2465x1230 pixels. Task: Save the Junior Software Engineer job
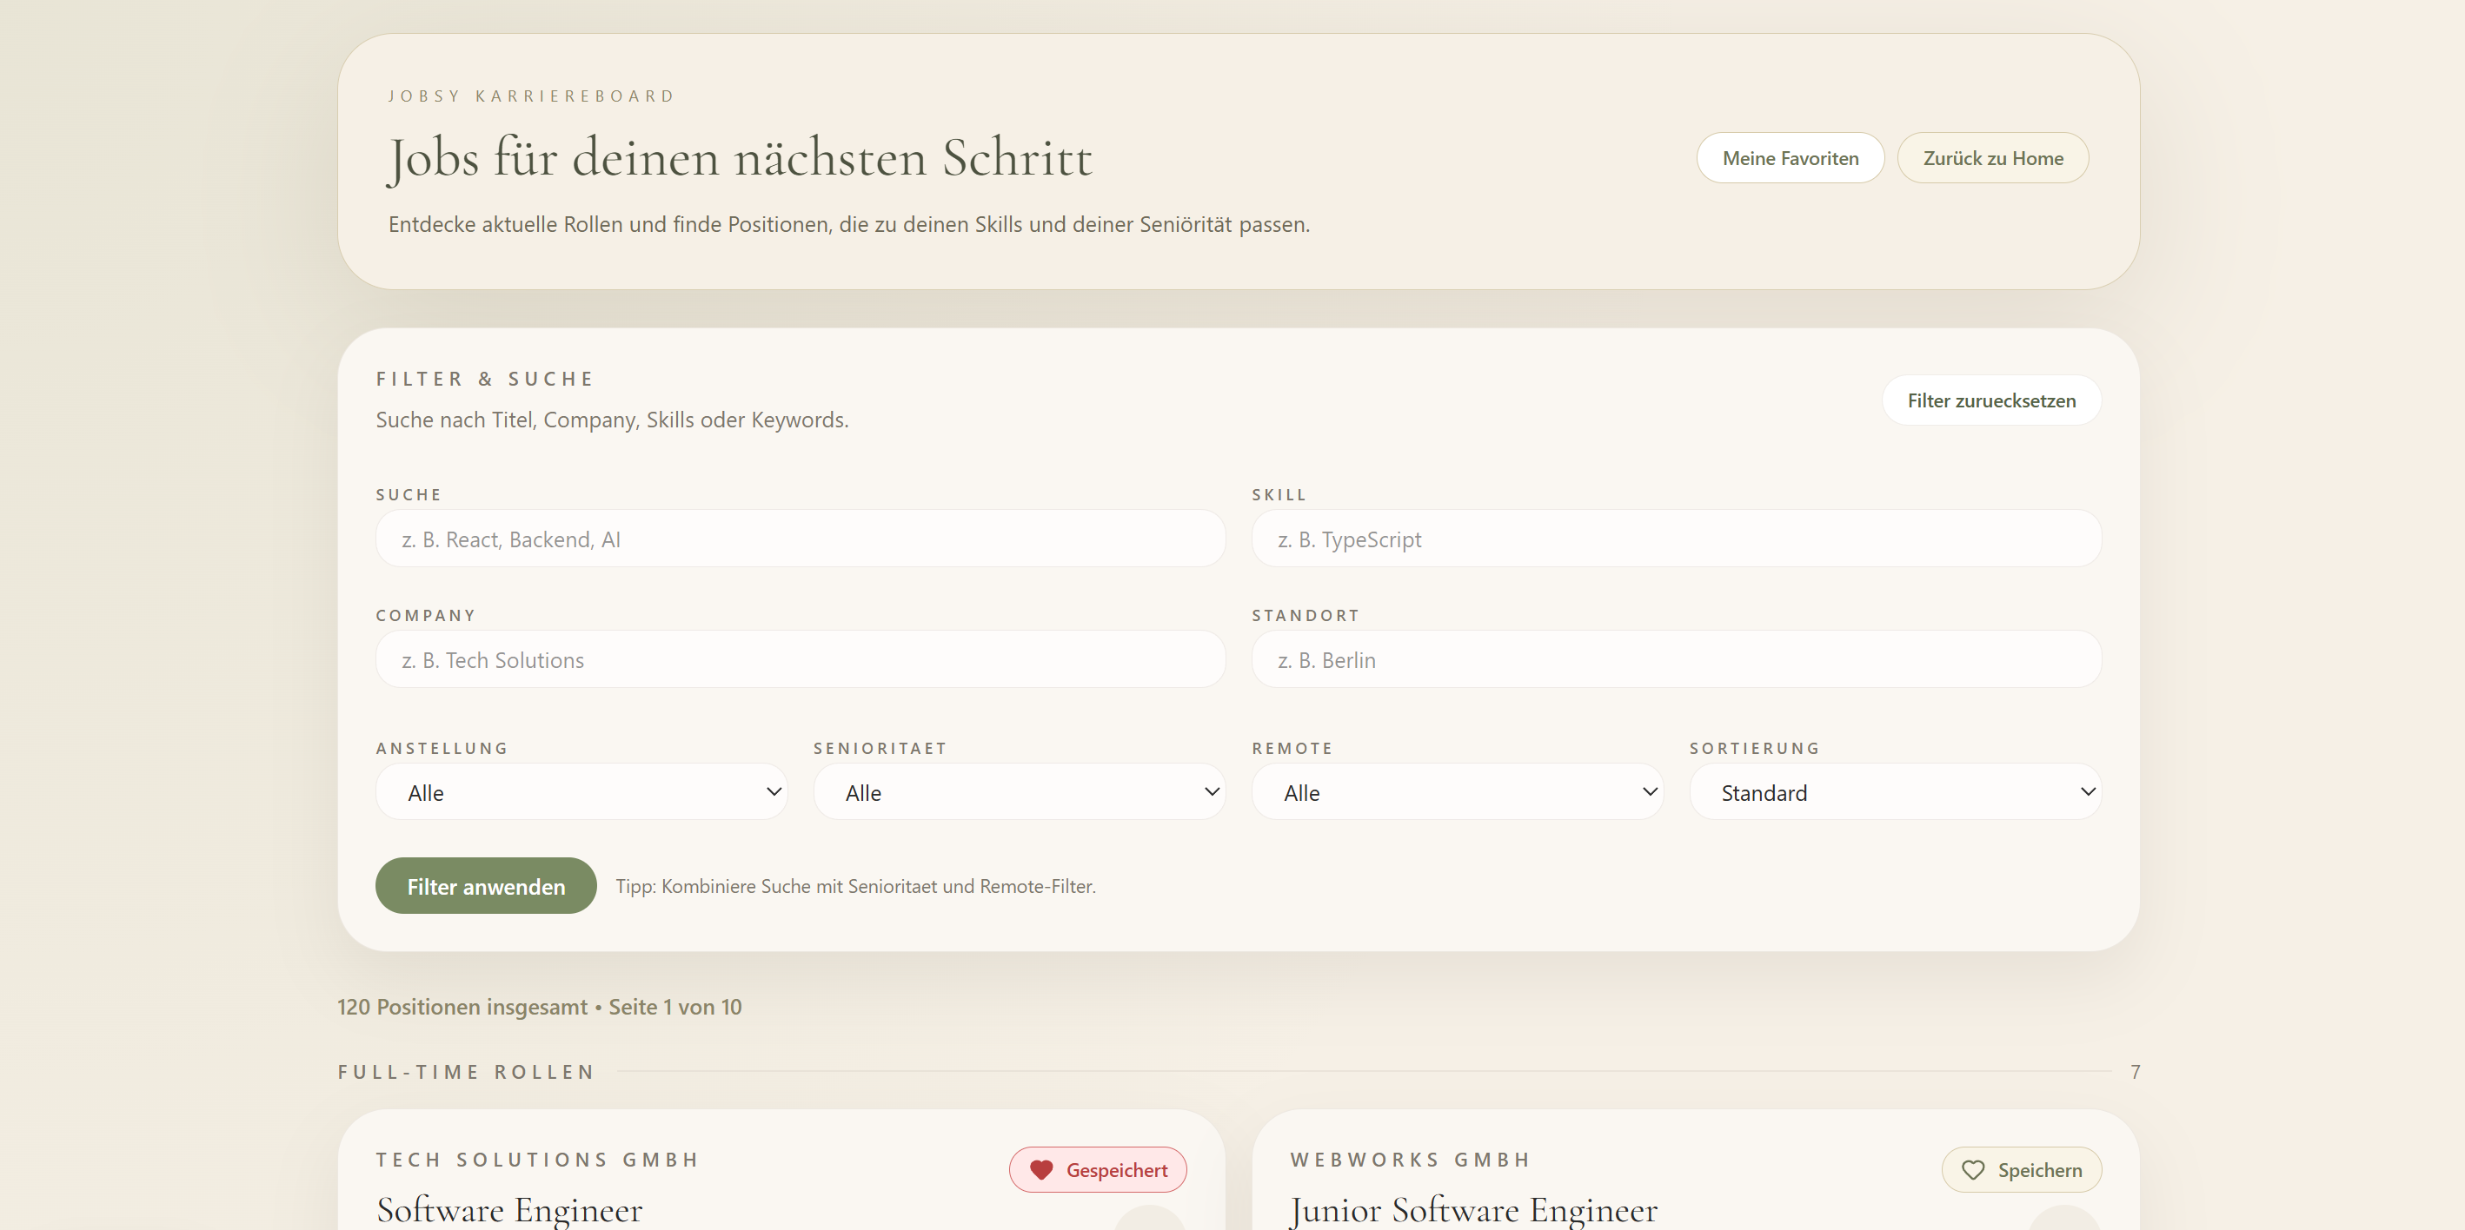[x=2021, y=1170]
